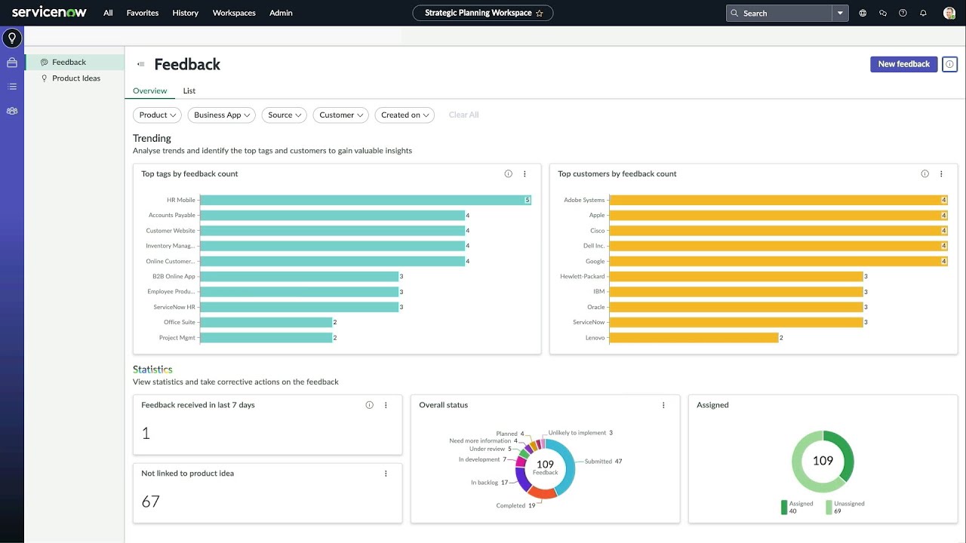Viewport: 966px width, 543px height.
Task: Click the 'Submitted 47' label in Overall status
Action: tap(603, 461)
